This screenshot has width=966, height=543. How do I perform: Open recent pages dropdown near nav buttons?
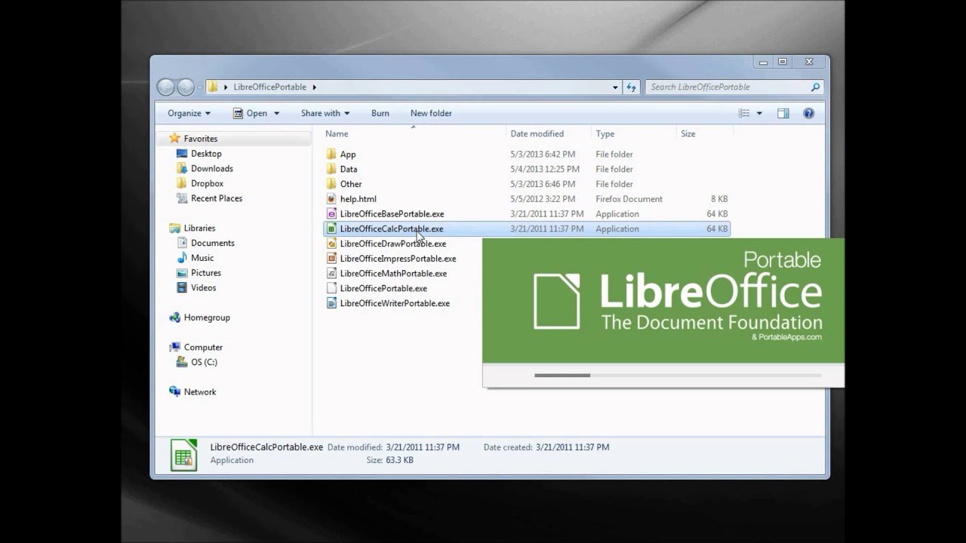[200, 87]
